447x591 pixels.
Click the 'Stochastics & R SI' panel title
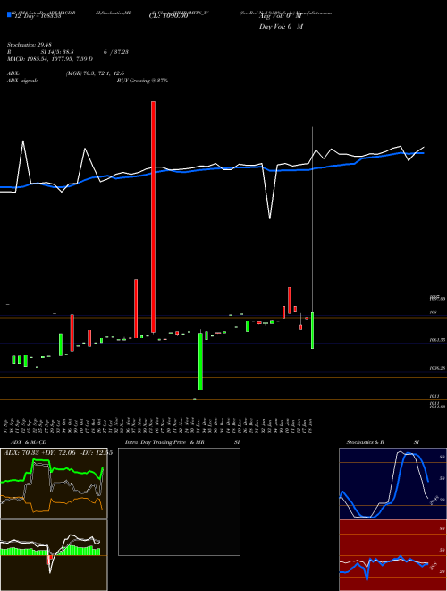[x=383, y=442]
